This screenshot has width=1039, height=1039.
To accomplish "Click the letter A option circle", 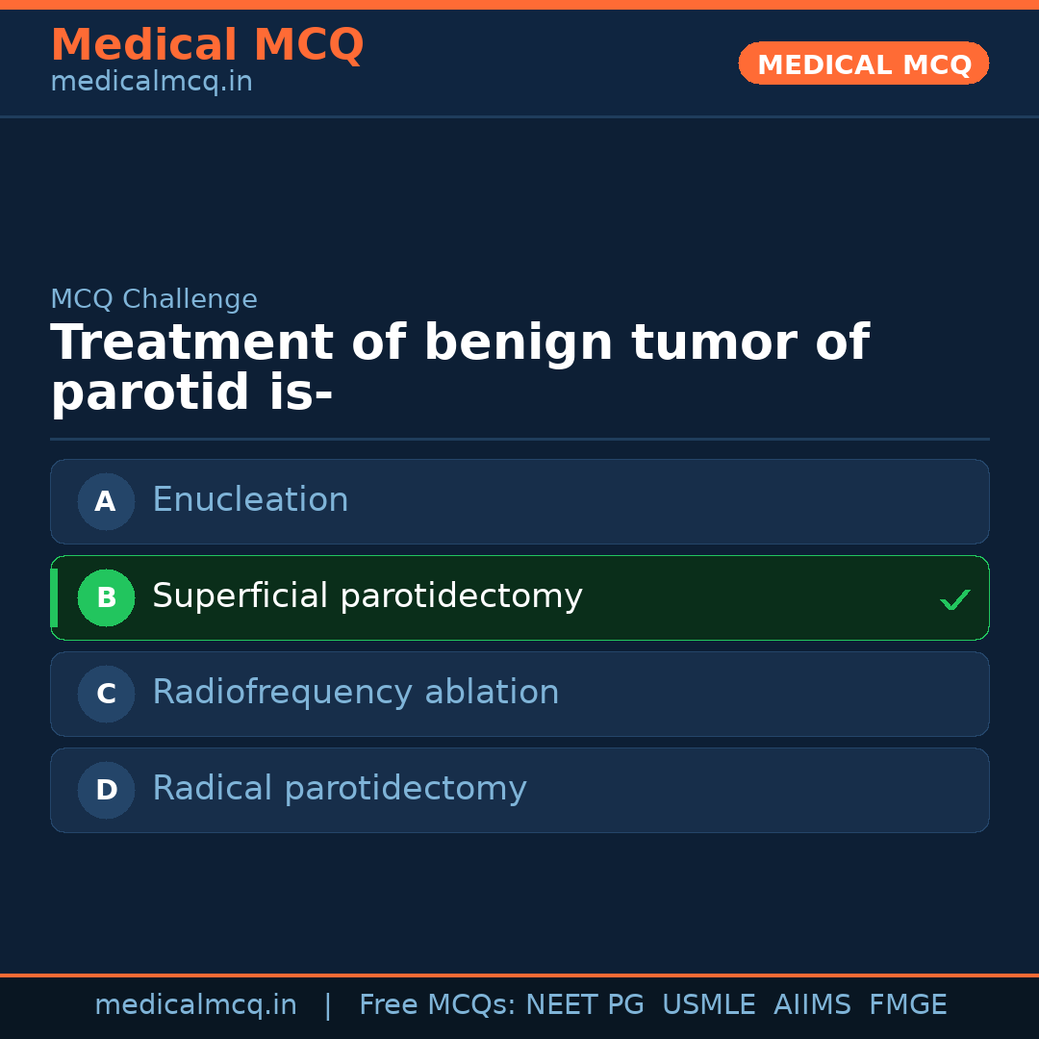I will tap(106, 501).
